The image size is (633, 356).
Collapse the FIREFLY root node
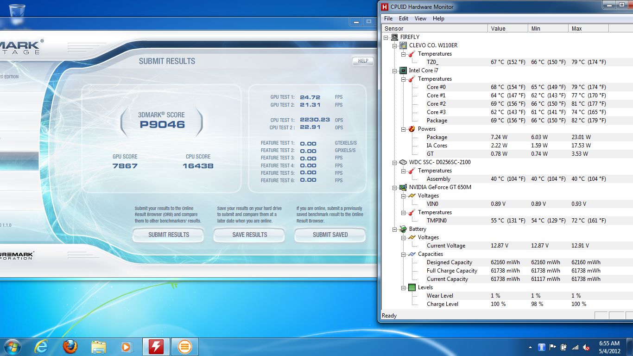[x=386, y=37]
